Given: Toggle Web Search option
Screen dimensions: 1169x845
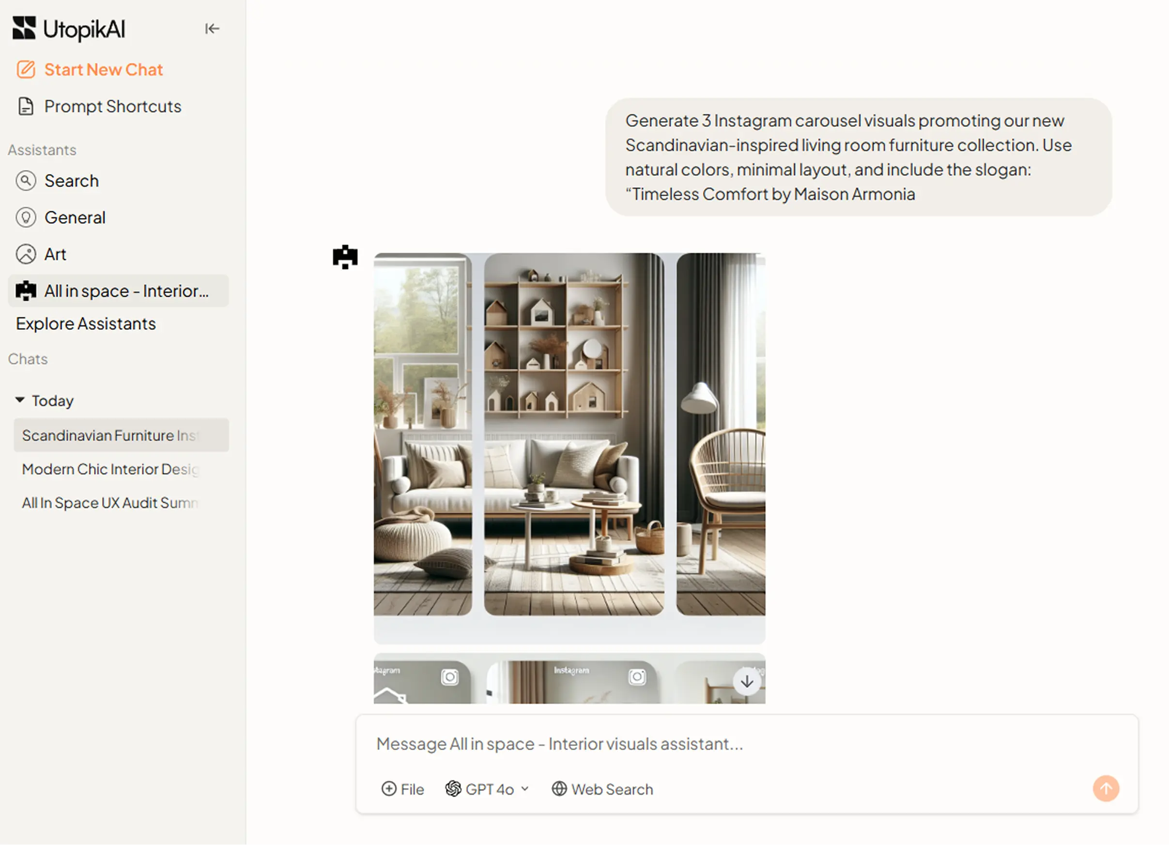Looking at the screenshot, I should point(602,789).
